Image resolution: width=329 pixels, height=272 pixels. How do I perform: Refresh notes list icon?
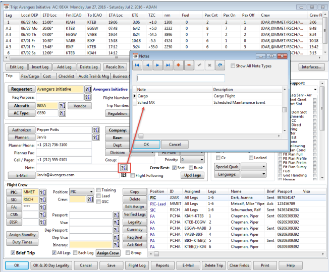(x=220, y=65)
